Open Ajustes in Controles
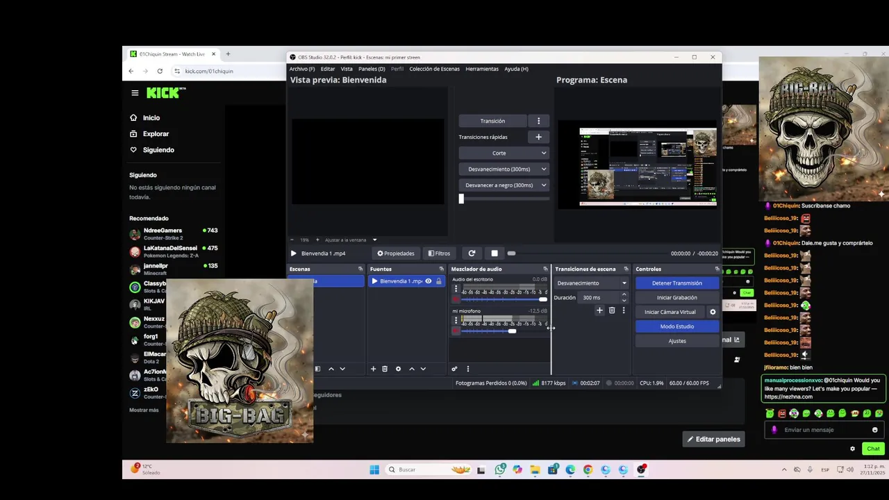The width and height of the screenshot is (889, 500). (x=677, y=341)
